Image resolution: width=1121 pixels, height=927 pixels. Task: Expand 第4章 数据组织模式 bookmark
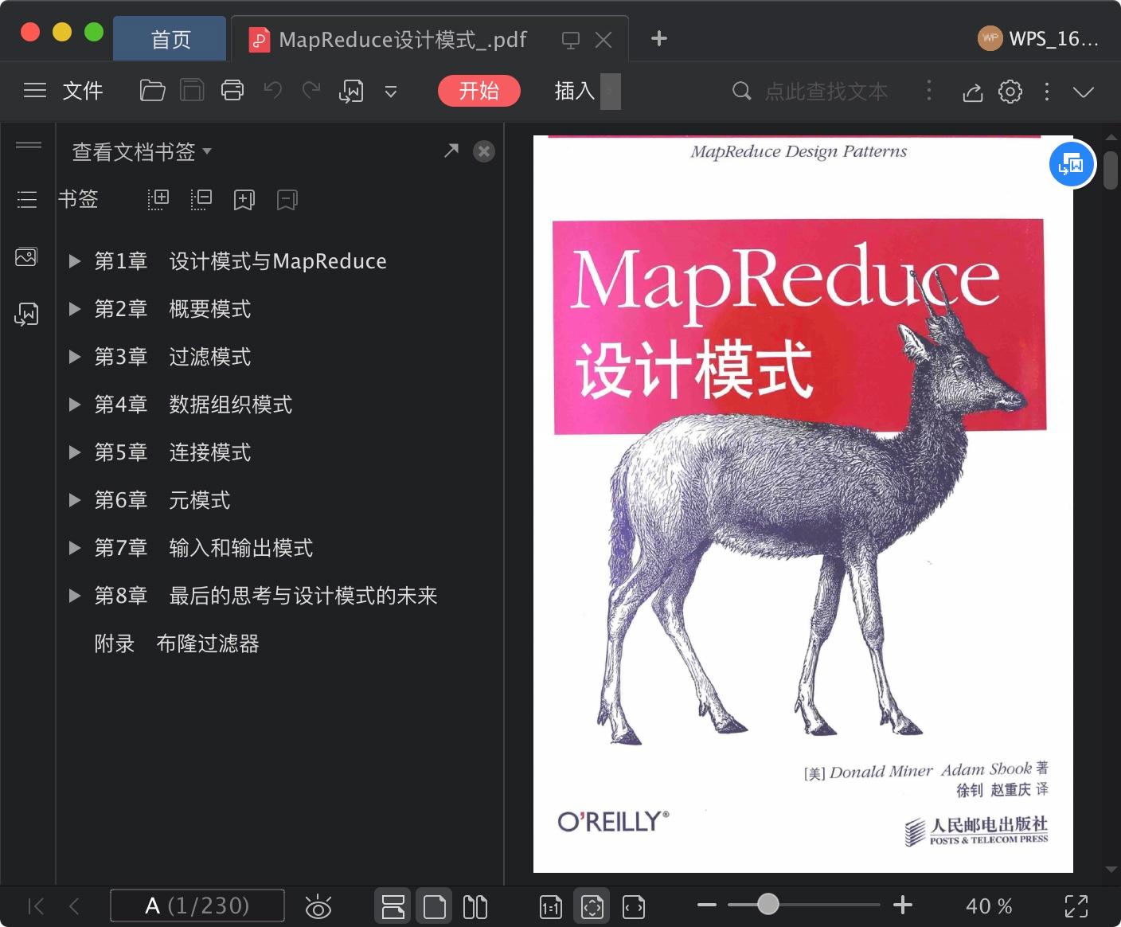coord(75,405)
